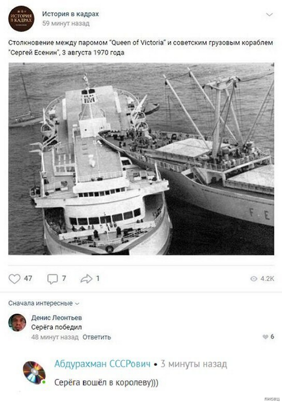Click the views eye icon
Viewport: 282px width, 403px height.
pos(253,279)
